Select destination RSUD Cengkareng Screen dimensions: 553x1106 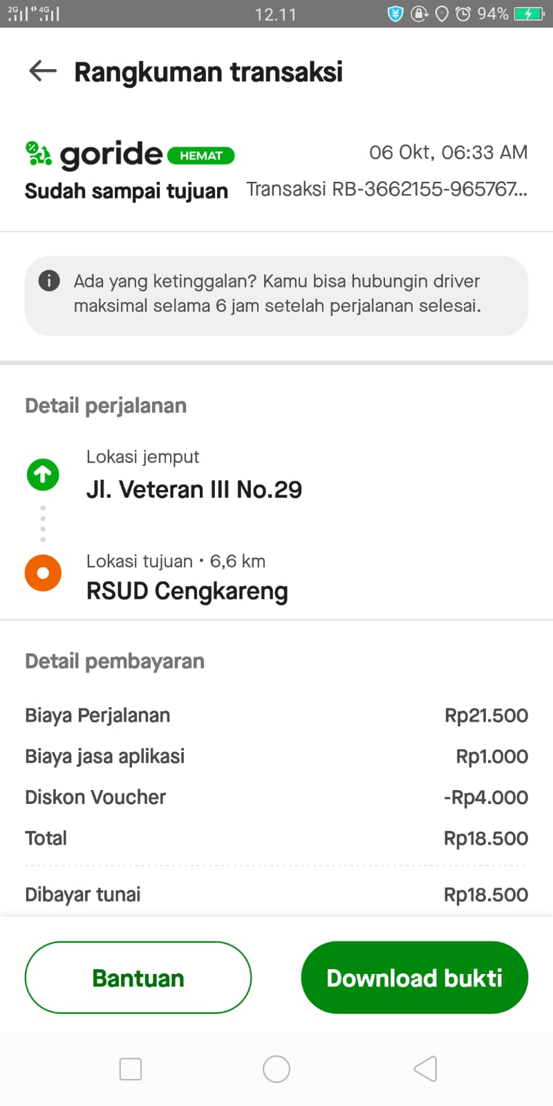point(187,592)
